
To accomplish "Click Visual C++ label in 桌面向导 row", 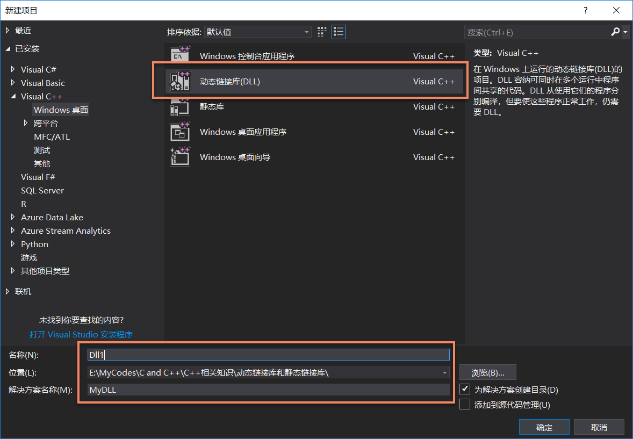I will [434, 157].
